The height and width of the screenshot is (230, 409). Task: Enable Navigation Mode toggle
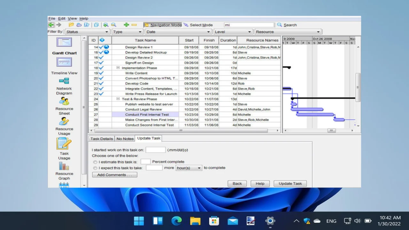click(163, 25)
